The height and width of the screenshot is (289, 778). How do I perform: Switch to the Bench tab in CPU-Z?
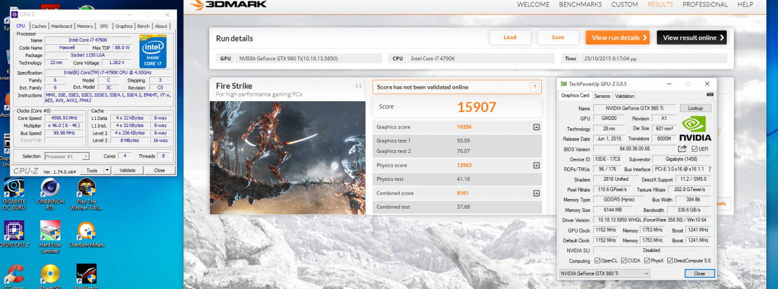click(143, 26)
